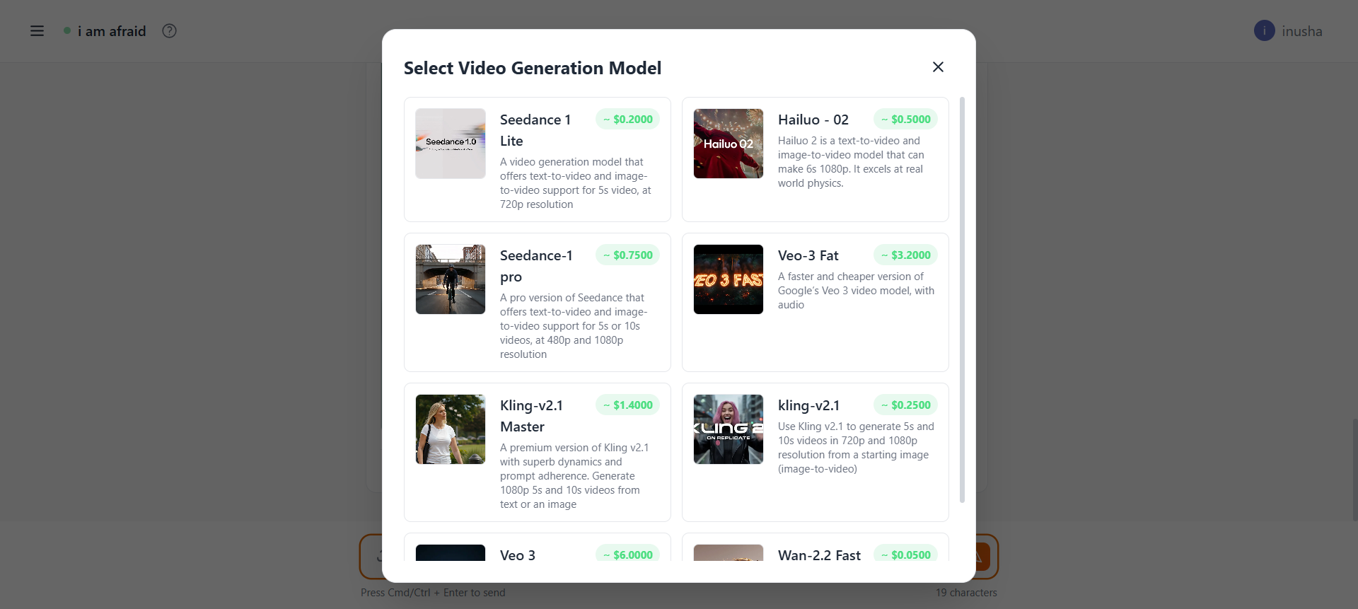Viewport: 1358px width, 609px height.
Task: Click the Seedance-1 pro title
Action: pos(536,266)
